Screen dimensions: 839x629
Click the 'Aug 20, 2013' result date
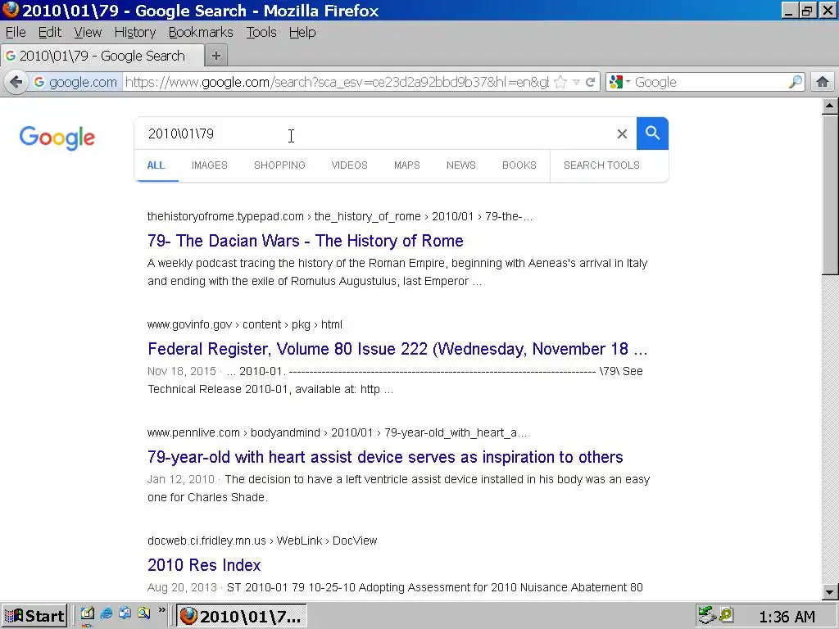[x=182, y=587]
